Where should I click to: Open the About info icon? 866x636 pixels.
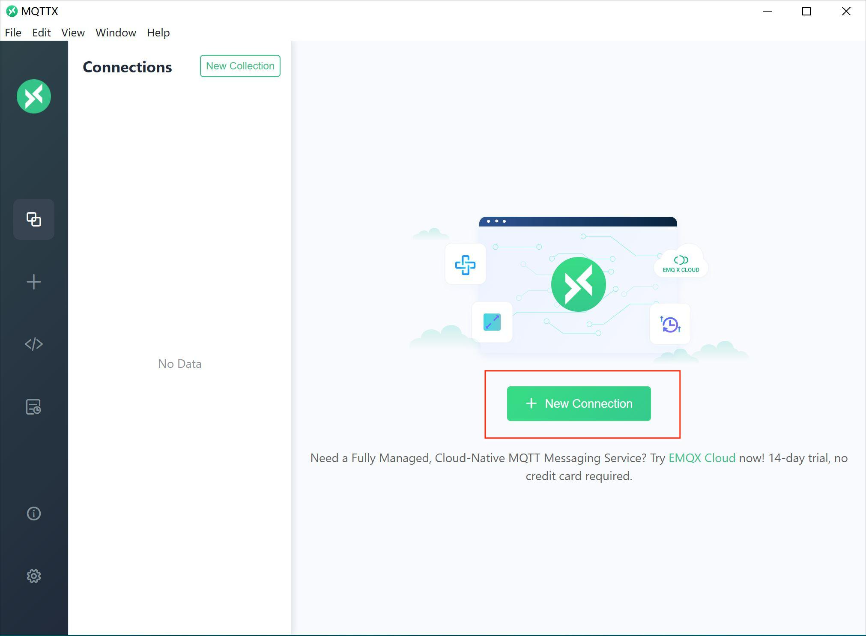point(34,514)
